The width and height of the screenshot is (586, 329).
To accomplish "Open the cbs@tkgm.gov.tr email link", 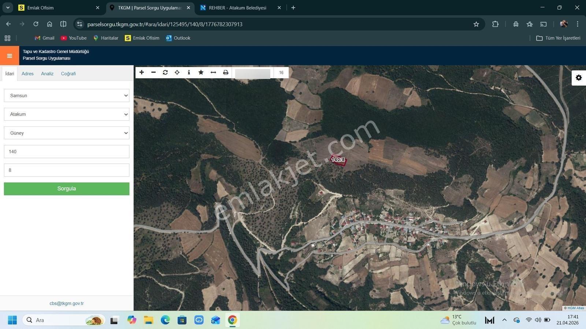I will click(67, 303).
